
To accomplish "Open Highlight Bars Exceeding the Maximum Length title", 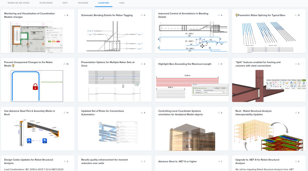I will click(x=185, y=64).
